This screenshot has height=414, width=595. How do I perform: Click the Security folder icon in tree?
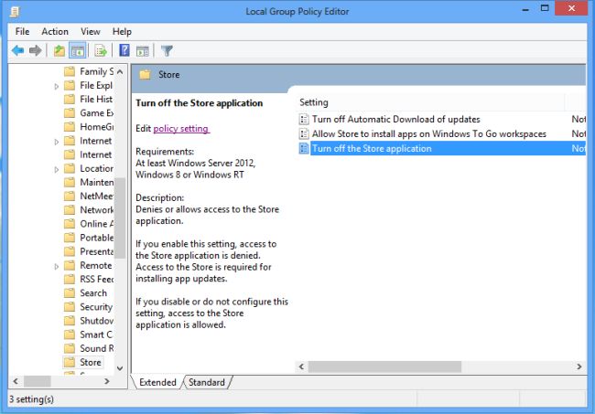pyautogui.click(x=70, y=307)
